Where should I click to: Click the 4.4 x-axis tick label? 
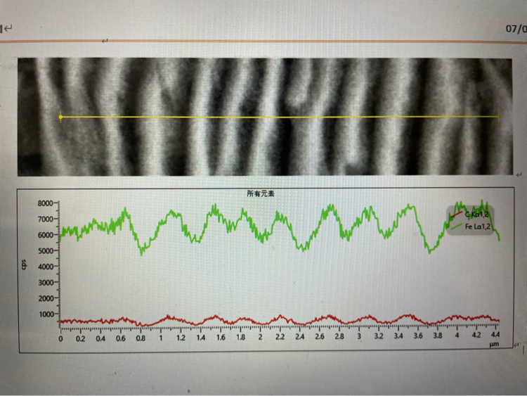pyautogui.click(x=495, y=334)
